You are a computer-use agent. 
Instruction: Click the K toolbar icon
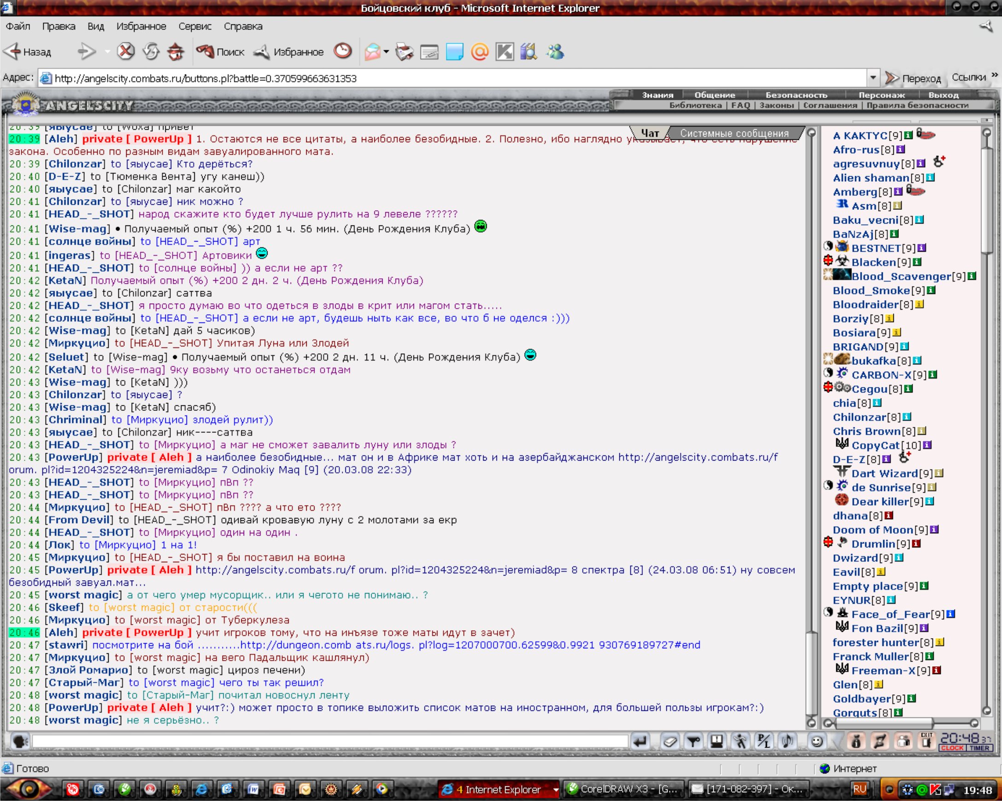[x=505, y=52]
